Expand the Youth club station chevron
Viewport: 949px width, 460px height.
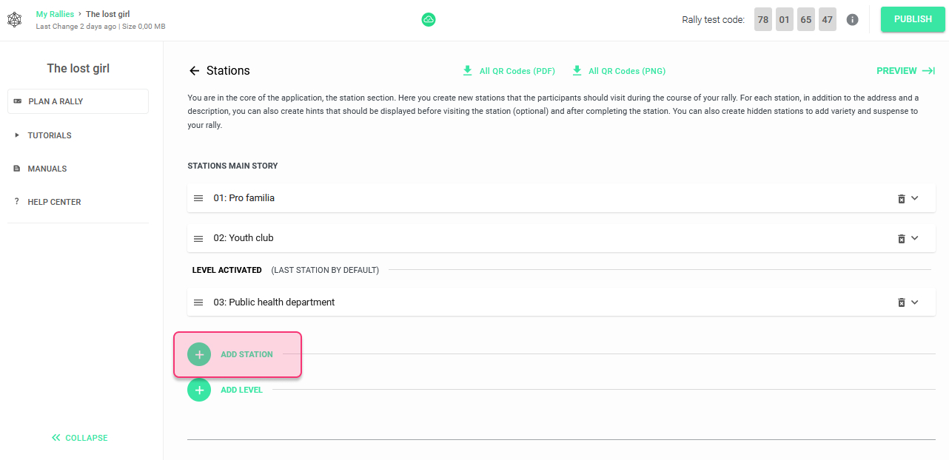915,238
